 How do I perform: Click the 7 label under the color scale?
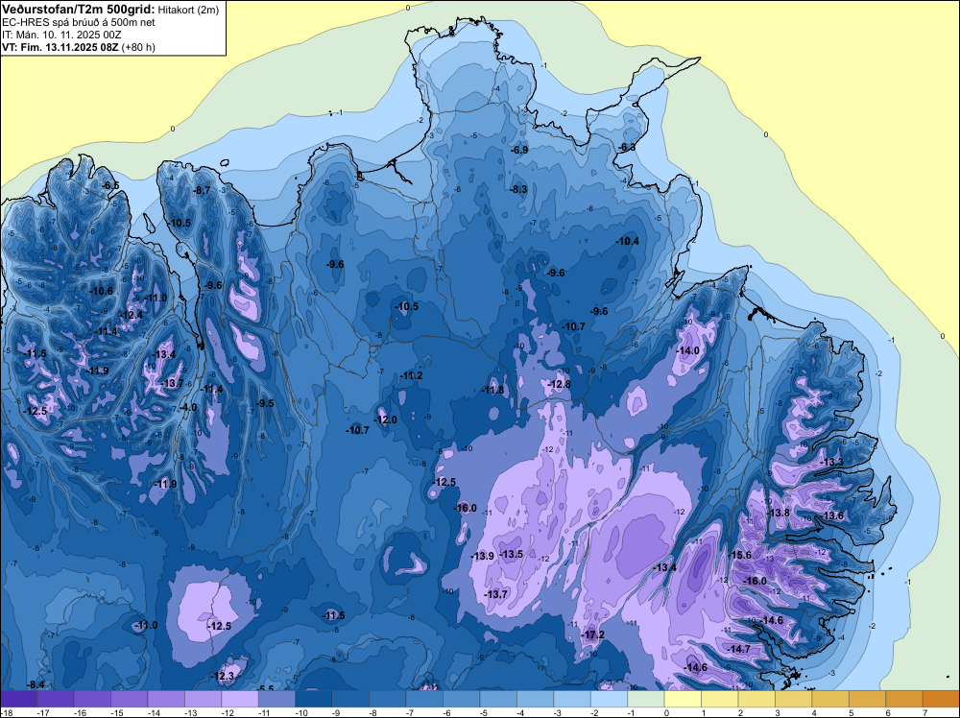(924, 712)
